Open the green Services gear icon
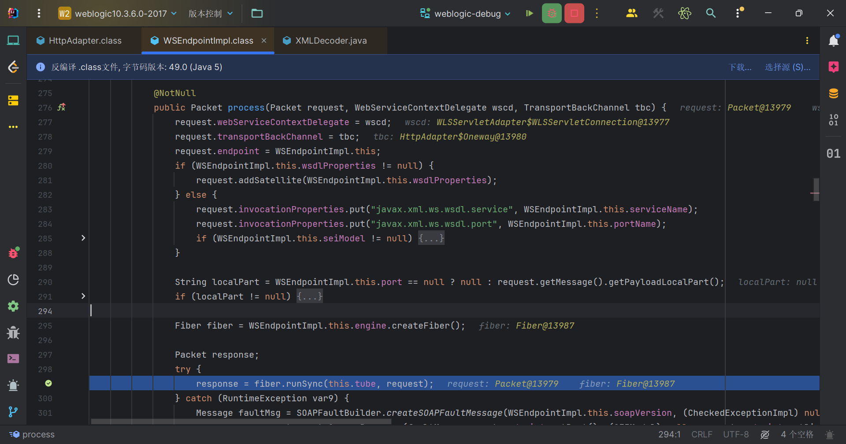The width and height of the screenshot is (846, 444). pos(13,306)
